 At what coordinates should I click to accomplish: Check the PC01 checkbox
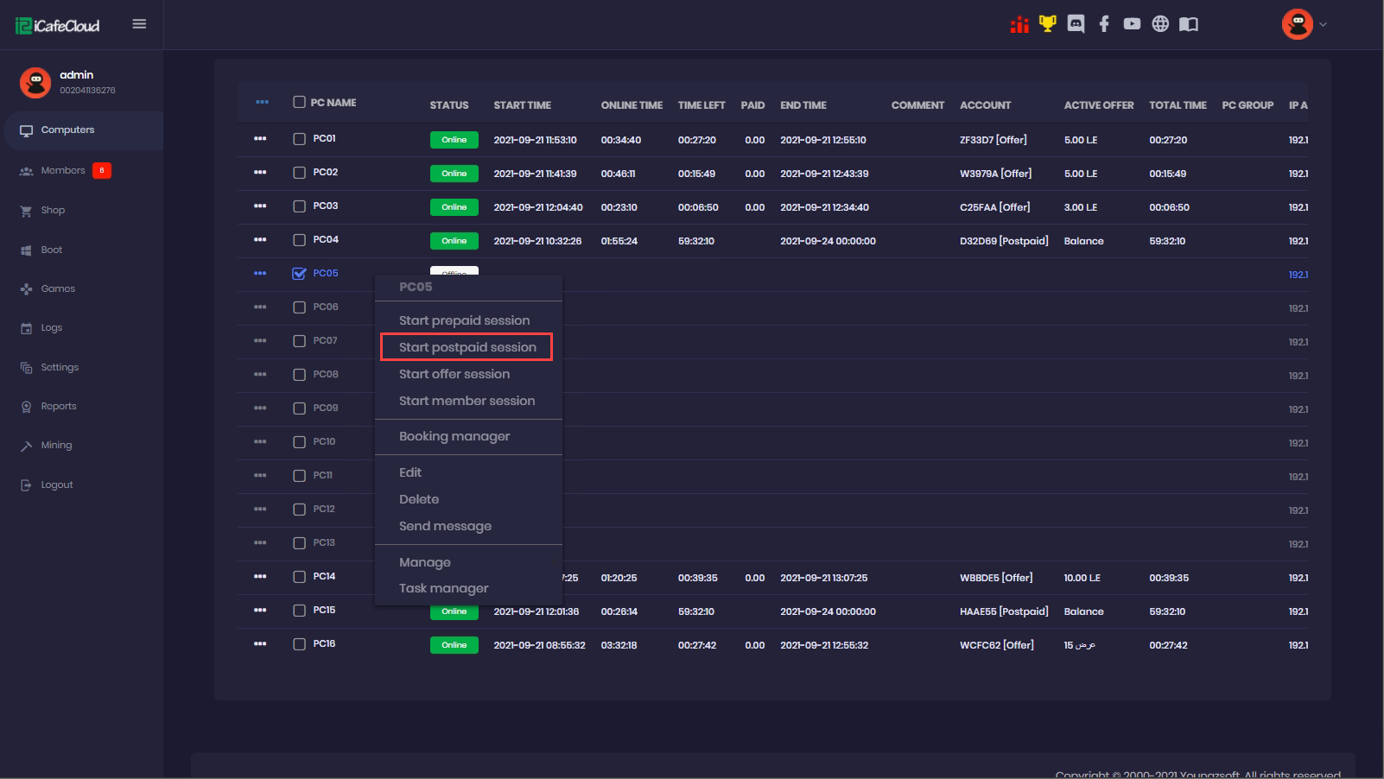[x=299, y=139]
